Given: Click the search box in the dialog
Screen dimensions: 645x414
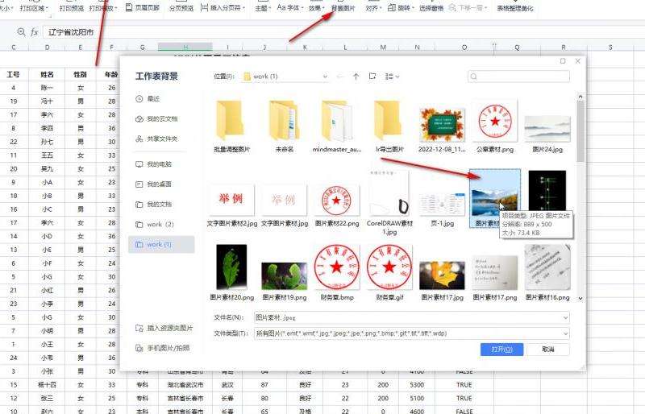Looking at the screenshot, I should coord(520,77).
